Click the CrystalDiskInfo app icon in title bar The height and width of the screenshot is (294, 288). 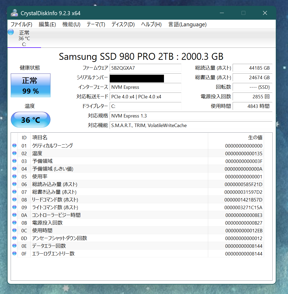point(14,13)
